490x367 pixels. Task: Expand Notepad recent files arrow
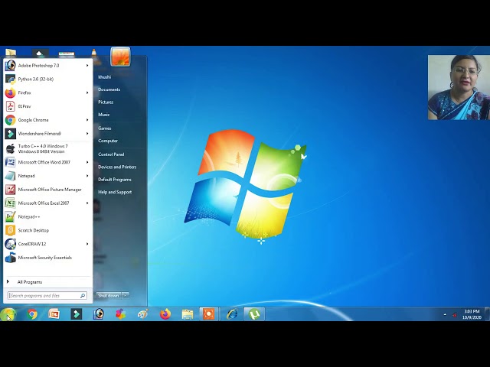click(87, 176)
